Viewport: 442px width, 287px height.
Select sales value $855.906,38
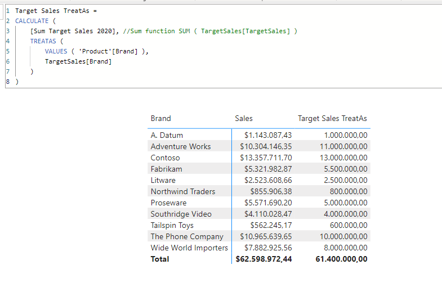pyautogui.click(x=271, y=191)
